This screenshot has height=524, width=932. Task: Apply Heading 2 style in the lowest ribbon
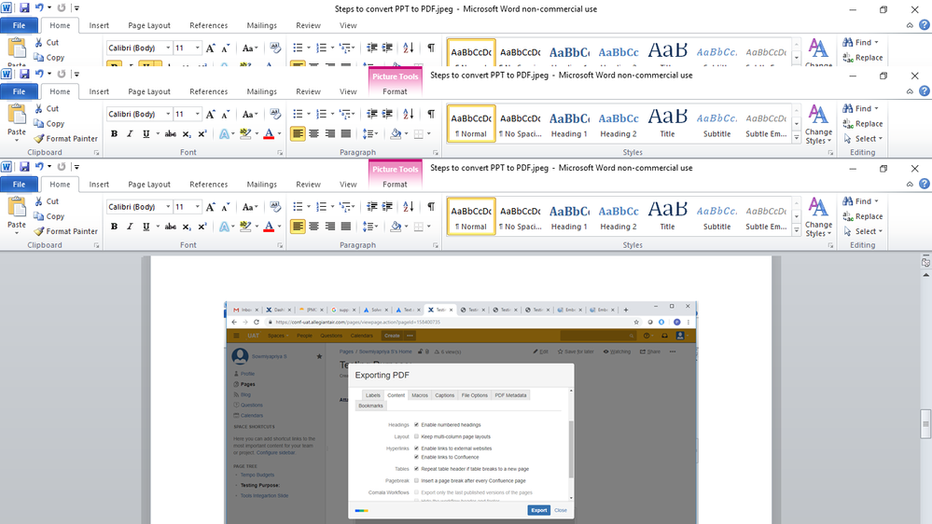click(x=619, y=217)
